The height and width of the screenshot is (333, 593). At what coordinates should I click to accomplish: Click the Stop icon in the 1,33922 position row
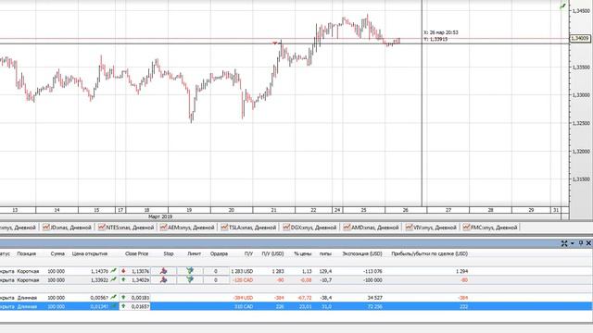click(x=163, y=280)
